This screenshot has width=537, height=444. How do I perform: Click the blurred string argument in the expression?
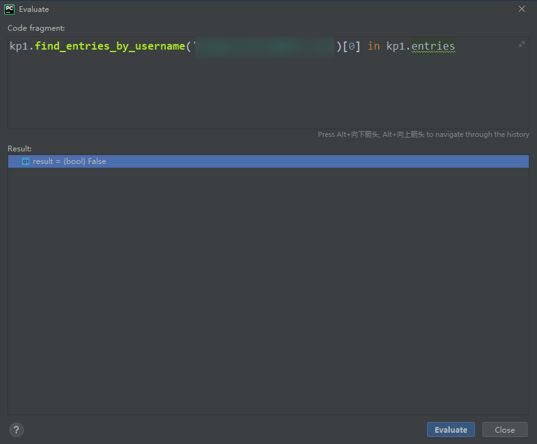coord(264,46)
